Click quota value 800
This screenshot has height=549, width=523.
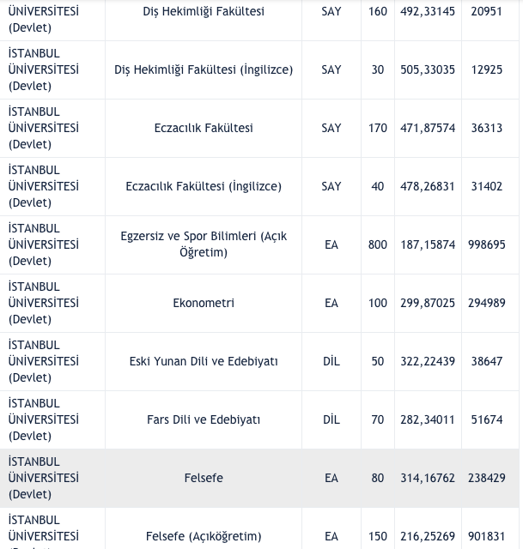point(378,244)
